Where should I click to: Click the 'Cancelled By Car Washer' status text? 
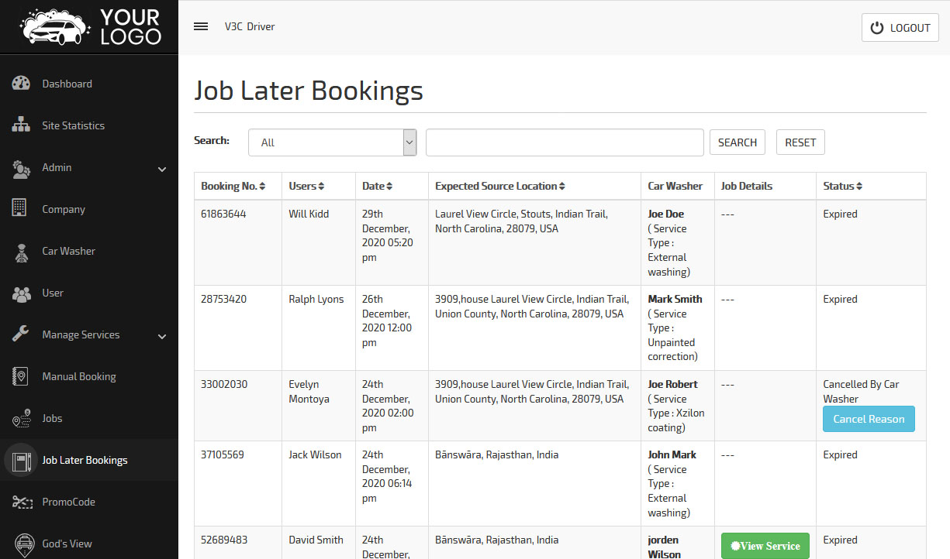click(x=861, y=392)
